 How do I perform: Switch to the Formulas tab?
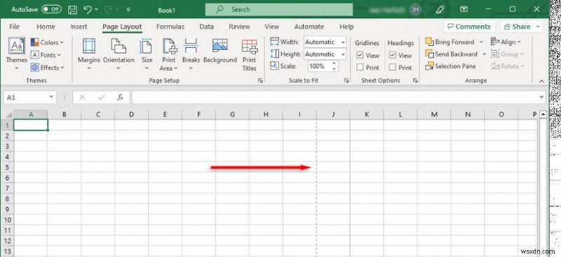pos(170,27)
